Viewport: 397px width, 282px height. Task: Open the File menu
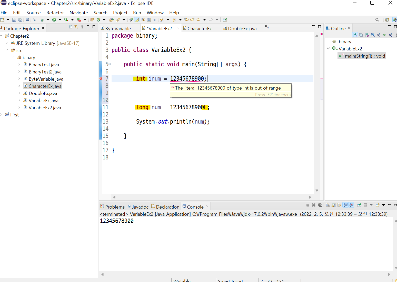point(4,13)
